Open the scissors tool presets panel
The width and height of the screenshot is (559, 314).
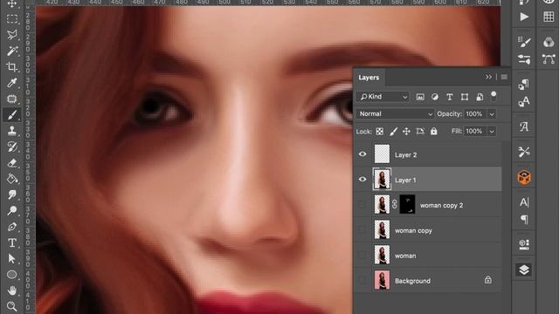524,152
